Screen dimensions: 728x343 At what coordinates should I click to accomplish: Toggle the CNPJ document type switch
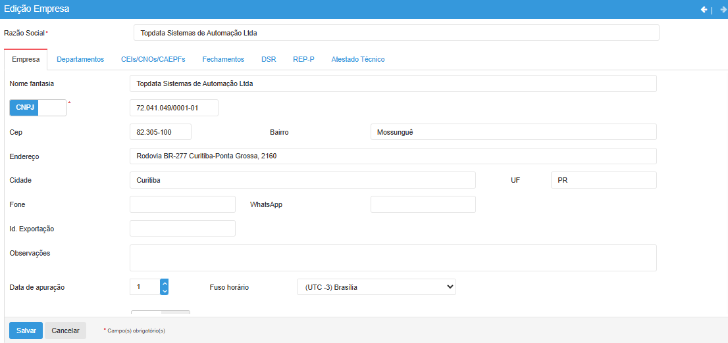pos(38,108)
